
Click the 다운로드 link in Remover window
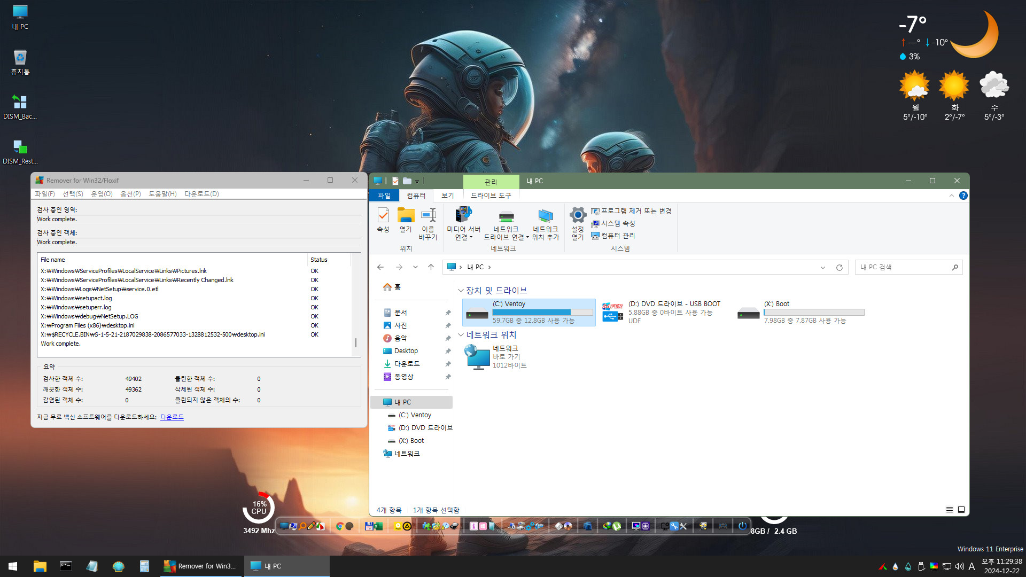coord(172,417)
